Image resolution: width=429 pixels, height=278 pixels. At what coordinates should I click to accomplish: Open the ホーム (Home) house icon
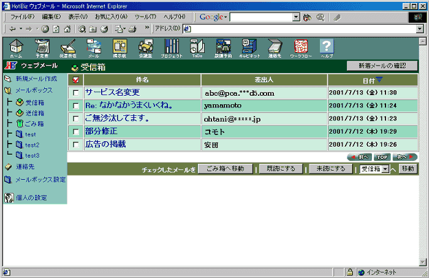[16, 48]
